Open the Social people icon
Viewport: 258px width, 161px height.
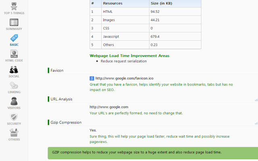click(x=14, y=70)
